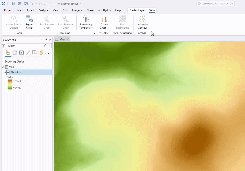Open the Imagery ribbon tab
245x171 pixels.
(77, 10)
